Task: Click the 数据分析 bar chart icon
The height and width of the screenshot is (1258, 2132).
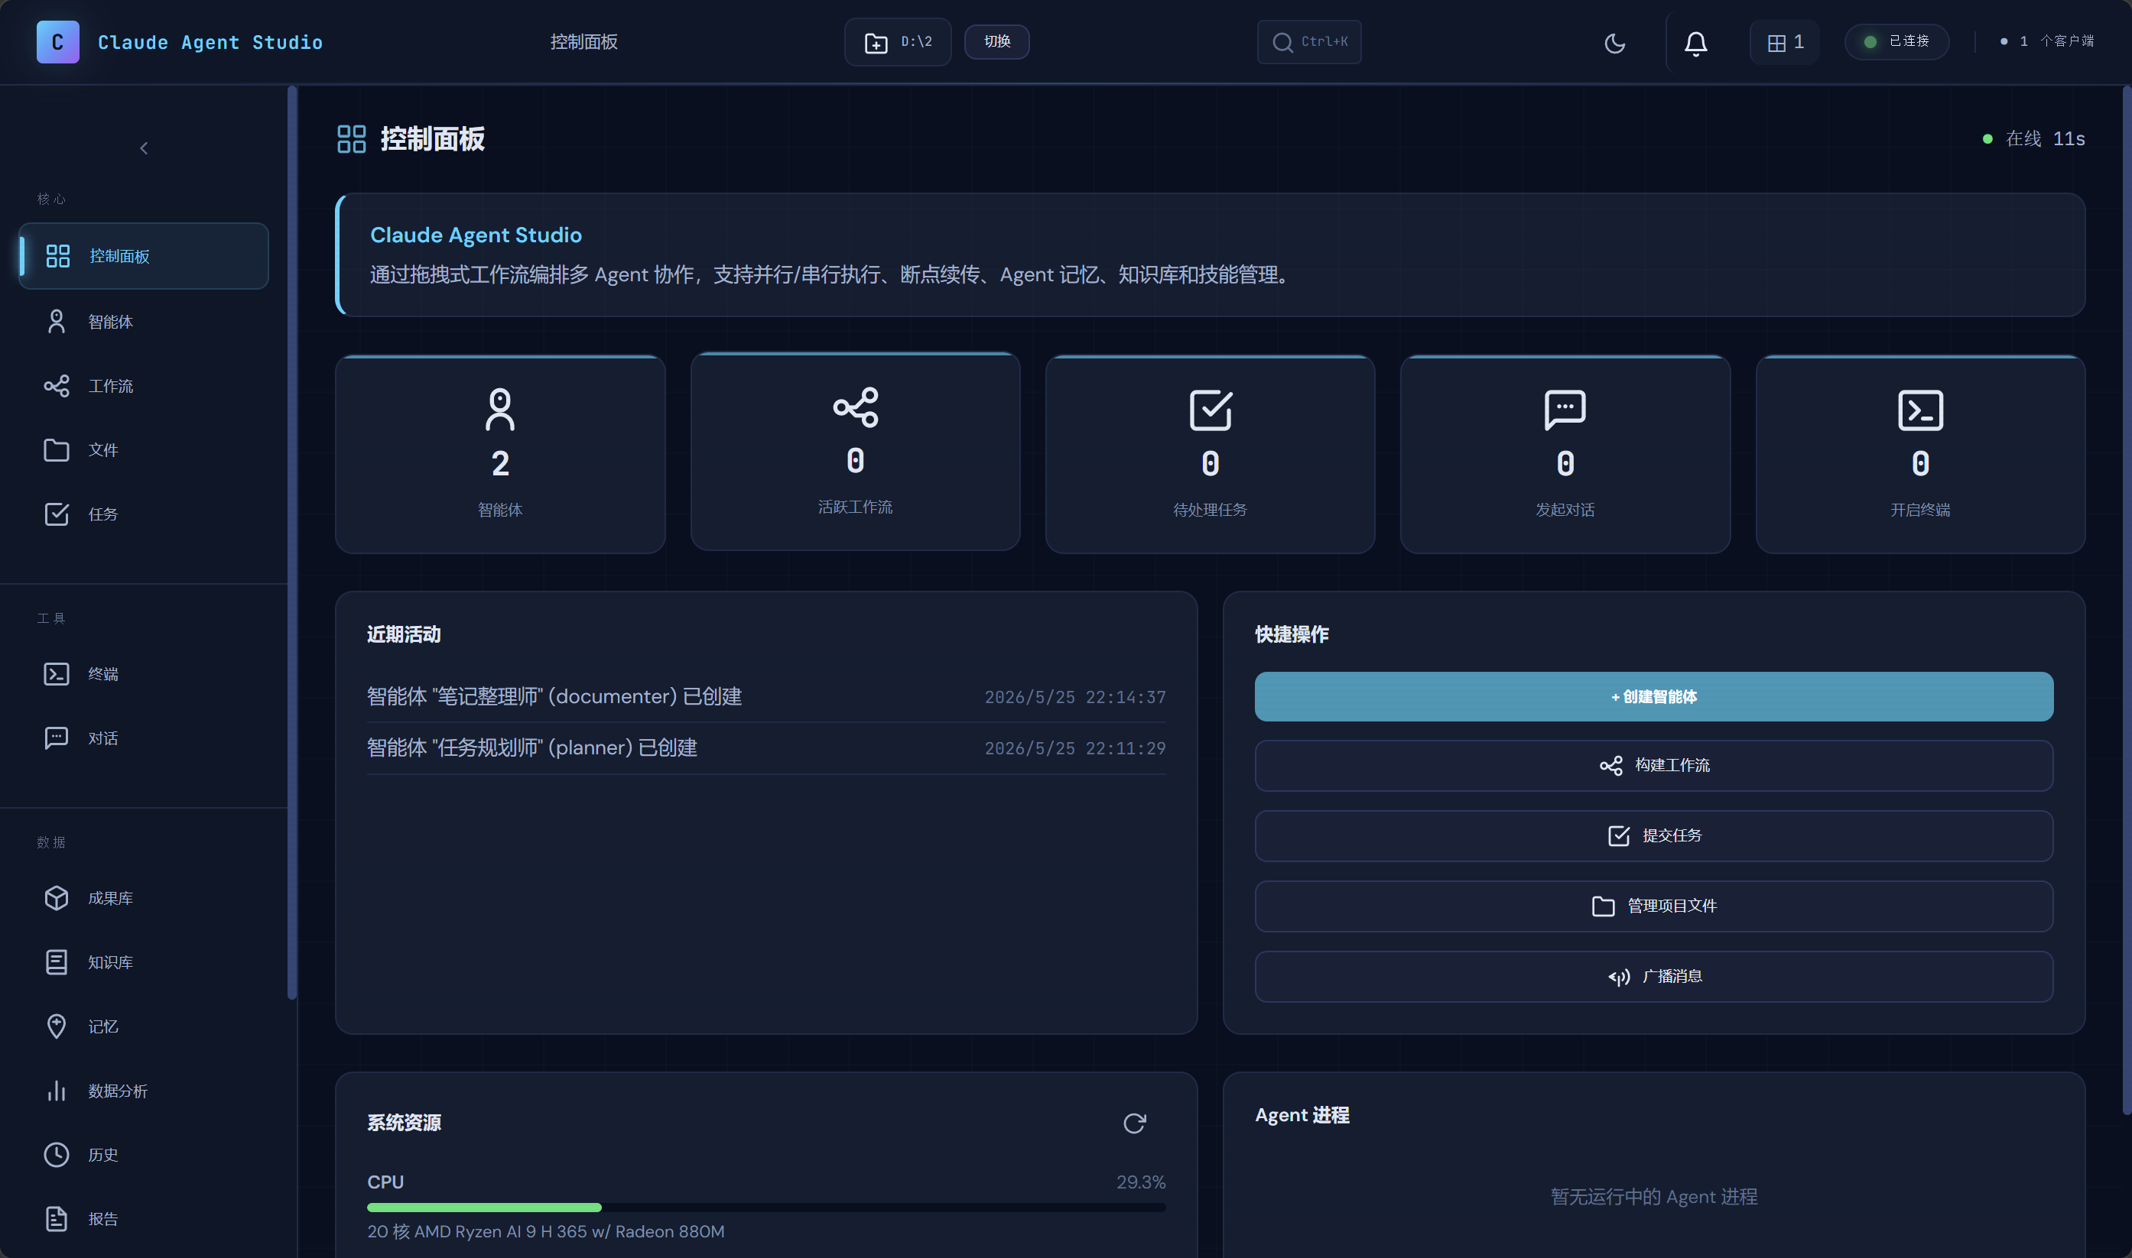Action: click(x=56, y=1090)
